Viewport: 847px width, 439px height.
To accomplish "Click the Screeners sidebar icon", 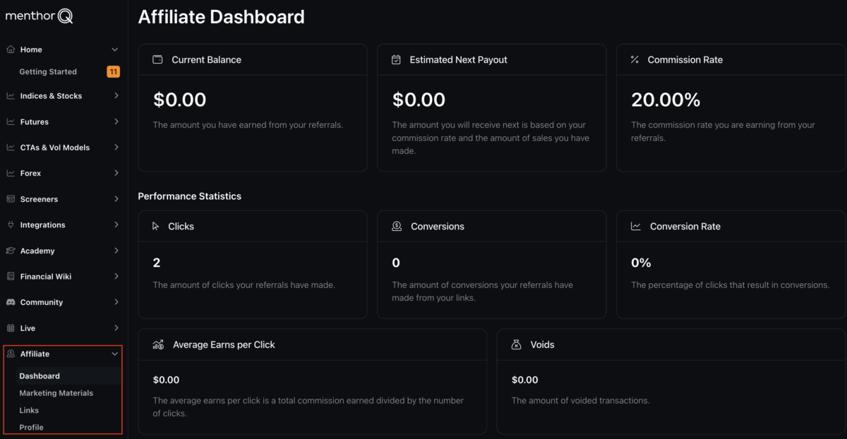I will [10, 199].
